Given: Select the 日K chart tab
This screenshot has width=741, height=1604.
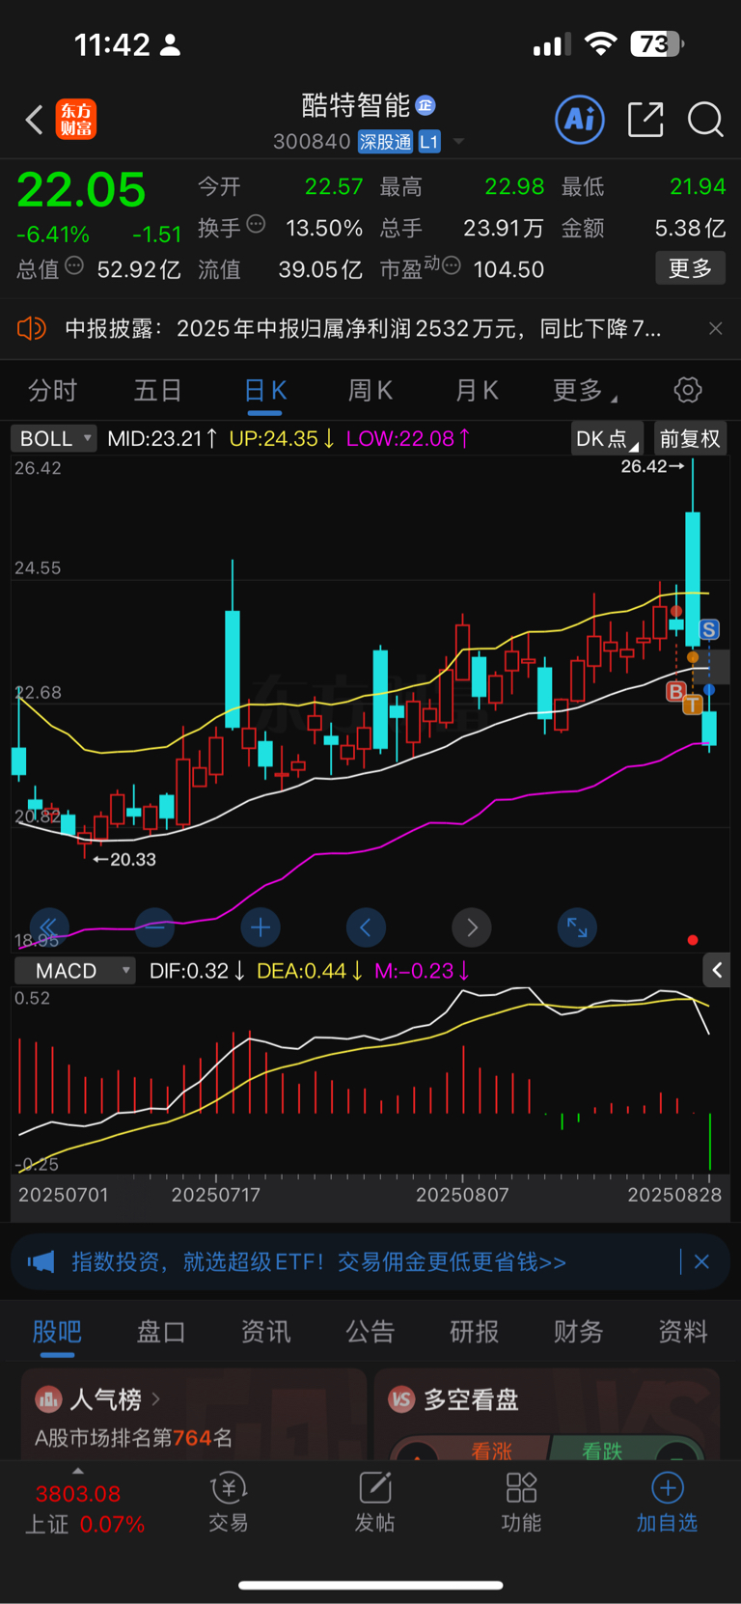Looking at the screenshot, I should [265, 391].
